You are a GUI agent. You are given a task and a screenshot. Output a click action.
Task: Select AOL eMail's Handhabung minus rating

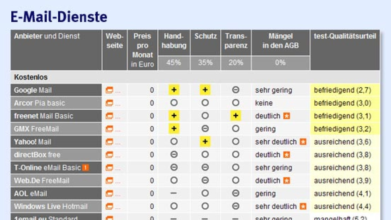174,194
